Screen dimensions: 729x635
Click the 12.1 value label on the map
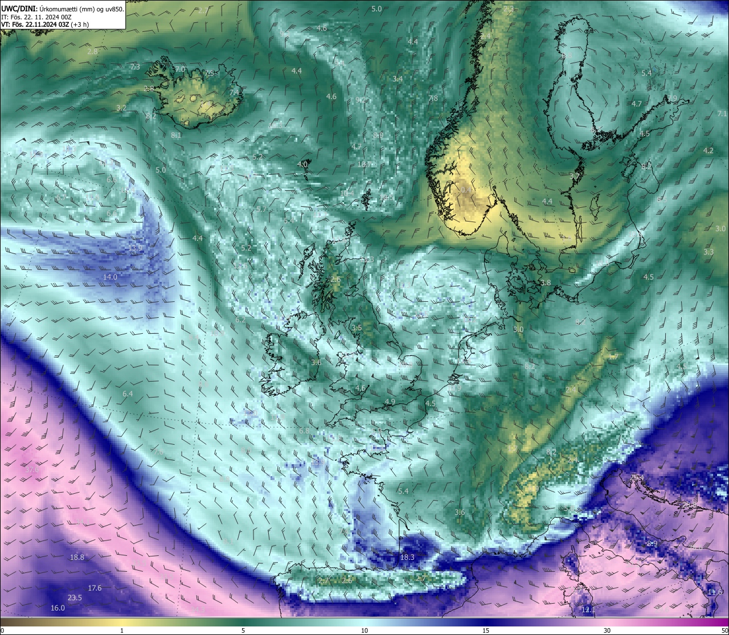(x=588, y=611)
